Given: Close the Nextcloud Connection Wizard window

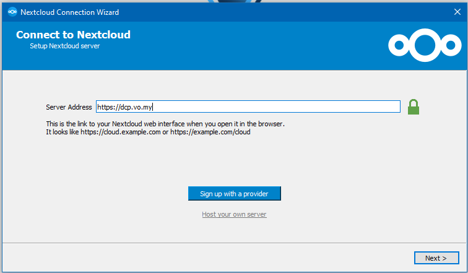Looking at the screenshot, I should pos(456,12).
